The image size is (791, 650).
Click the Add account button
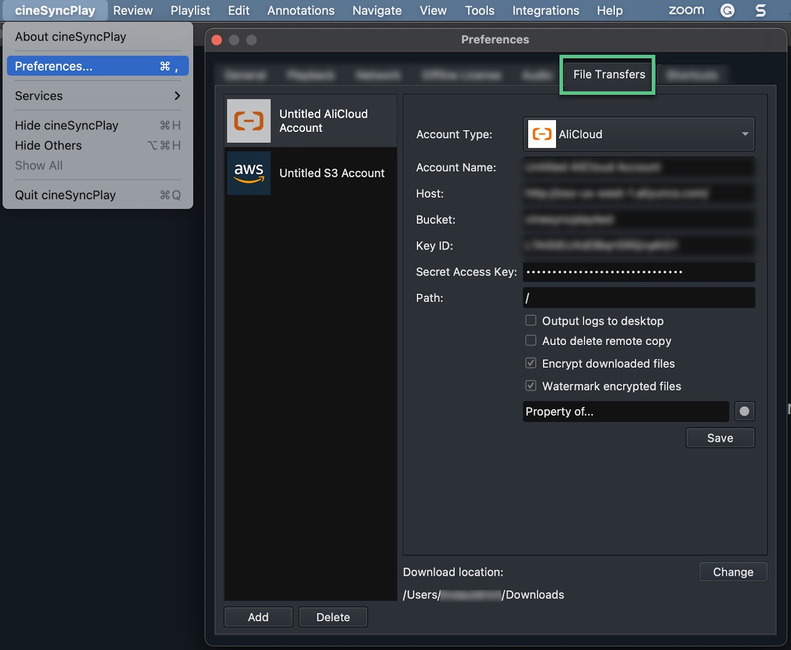pyautogui.click(x=258, y=617)
